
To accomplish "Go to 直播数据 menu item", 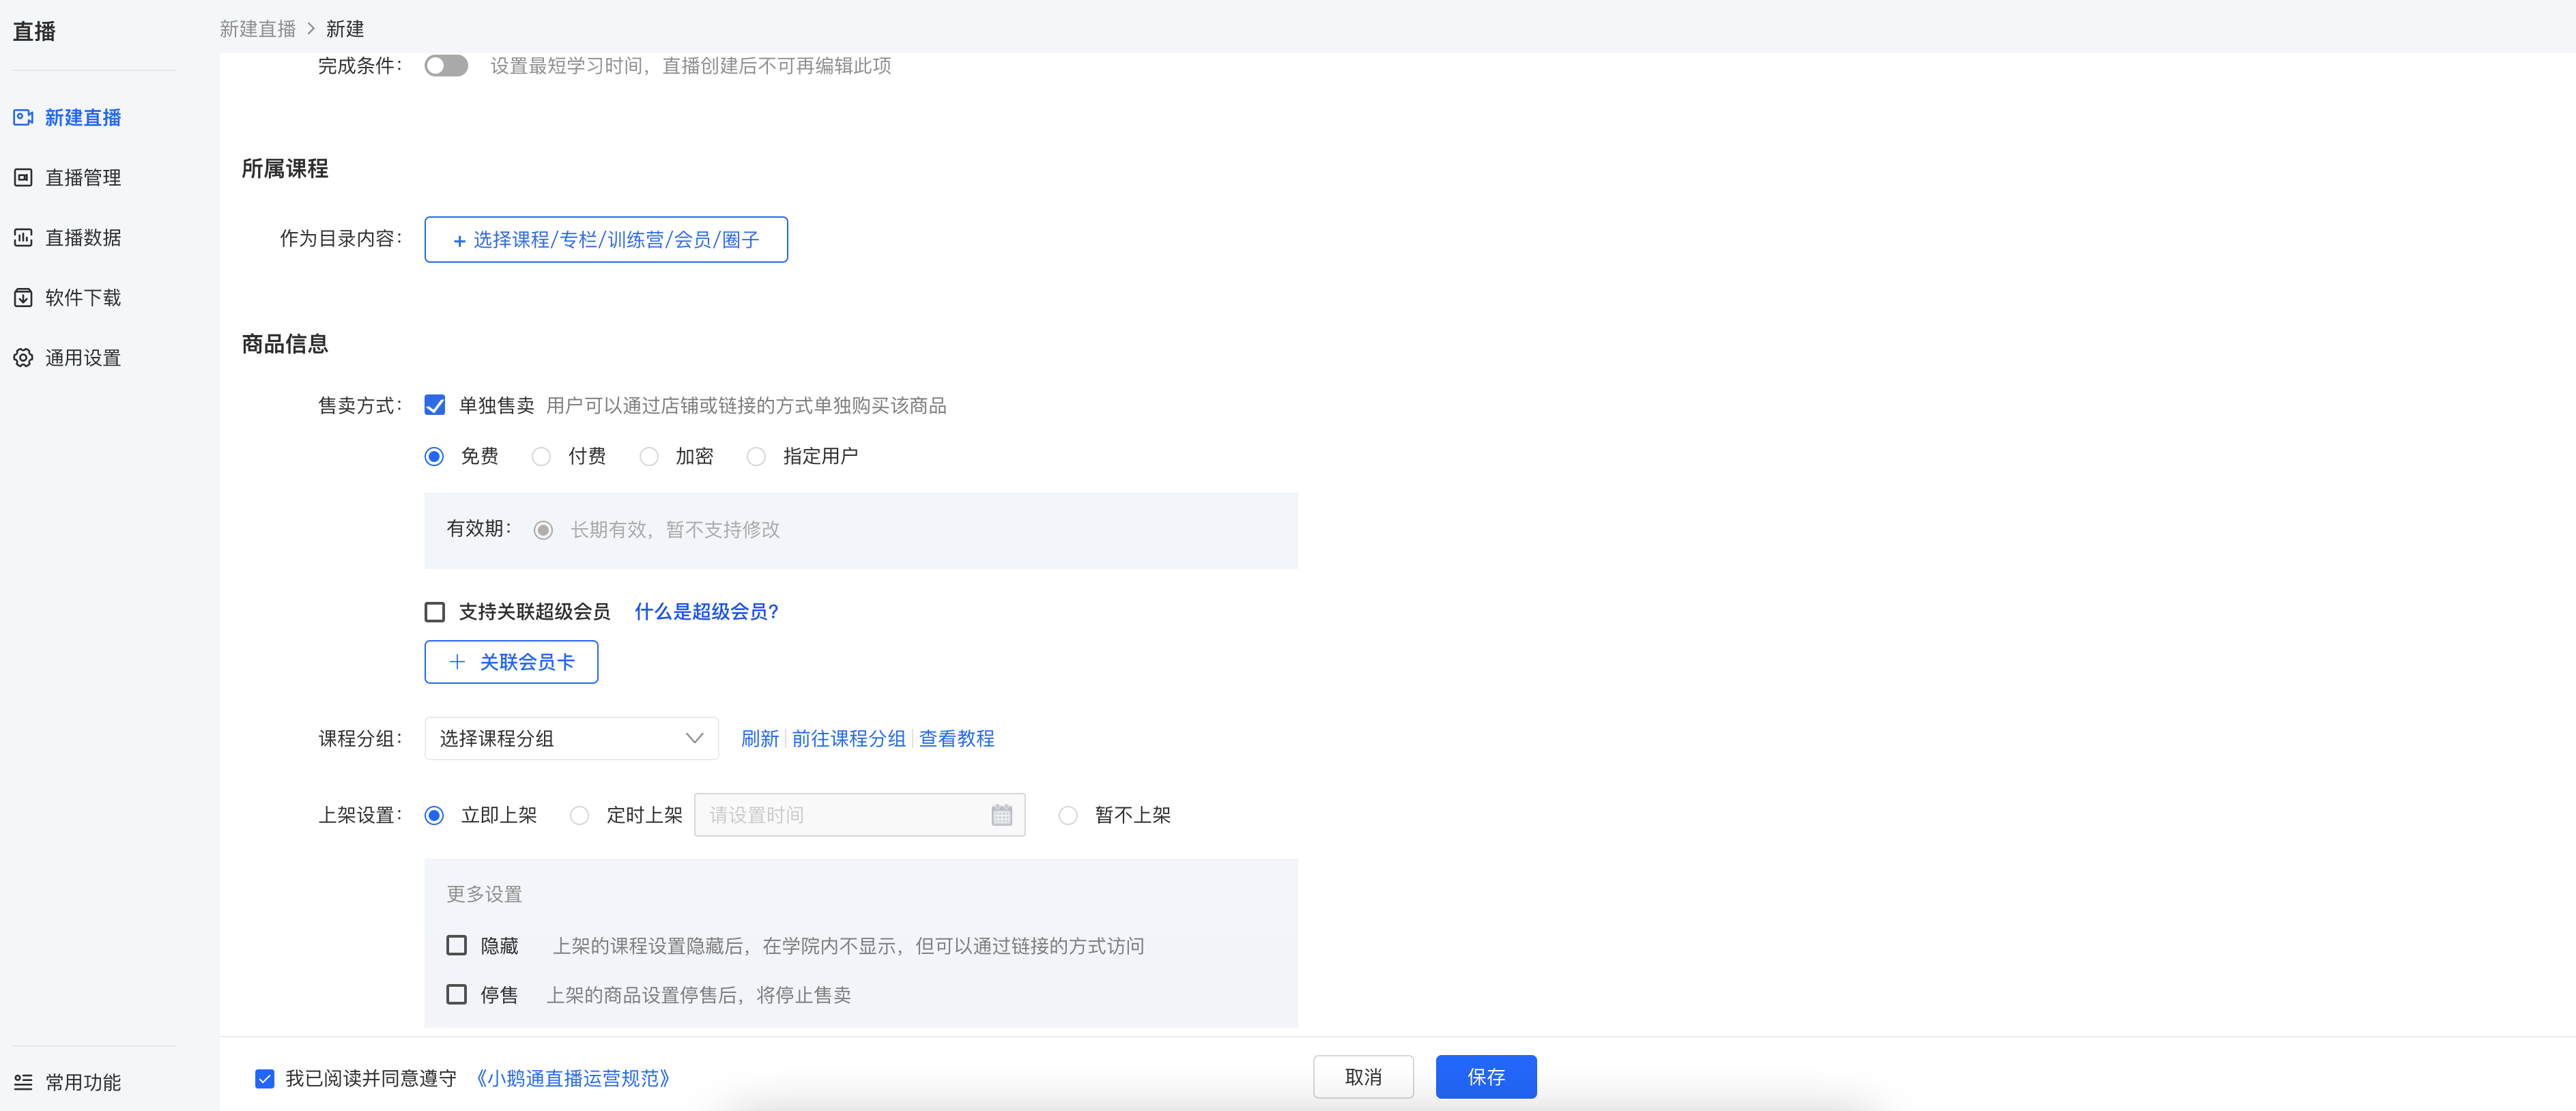I will 83,238.
